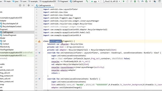Click the "Hardik" string on line 30
The image size is (162, 91).
(x=80, y=85)
